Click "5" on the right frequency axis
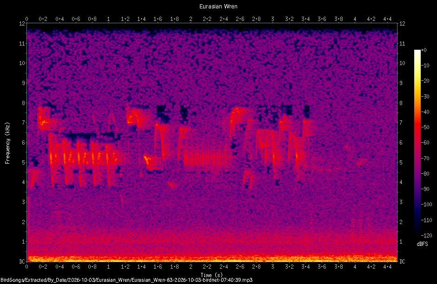The width and height of the screenshot is (437, 284). 401,163
